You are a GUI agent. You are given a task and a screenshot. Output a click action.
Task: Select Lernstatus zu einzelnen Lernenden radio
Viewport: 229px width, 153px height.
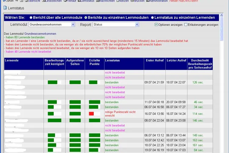(x=152, y=17)
